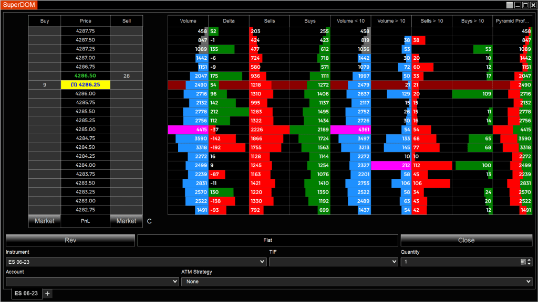
Task: Click the magenta 4415 volume bar
Action: 188,129
